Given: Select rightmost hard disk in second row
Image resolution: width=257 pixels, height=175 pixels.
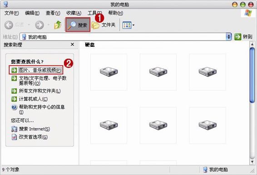Looking at the screenshot, I should [208, 125].
